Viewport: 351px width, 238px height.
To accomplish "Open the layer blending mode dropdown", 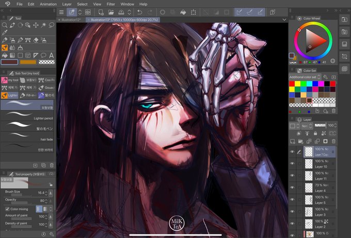I will (x=307, y=126).
